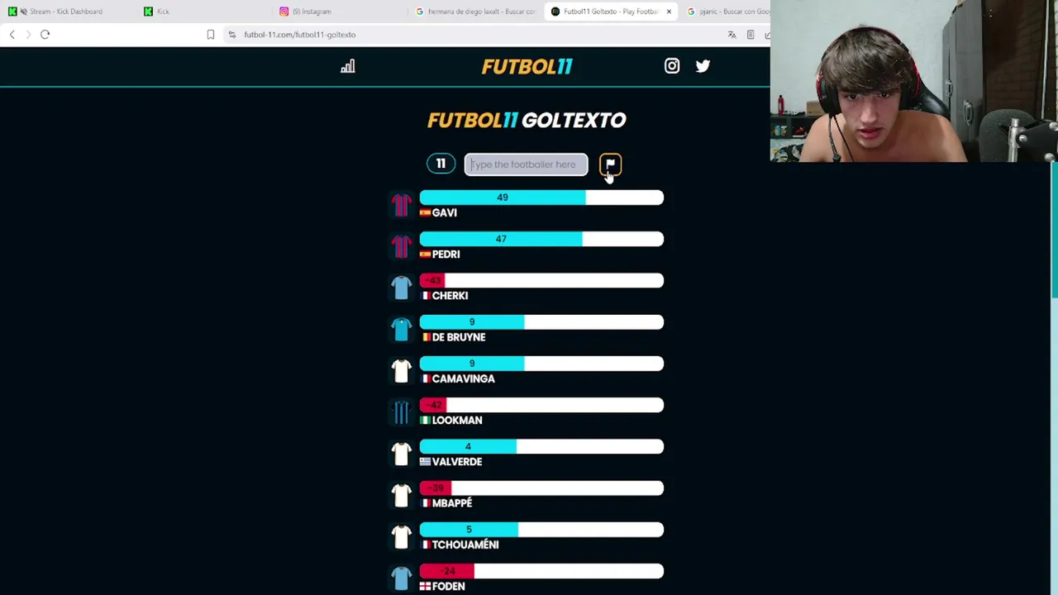Select the De Bruyne player row name
1058x595 pixels.
click(458, 337)
